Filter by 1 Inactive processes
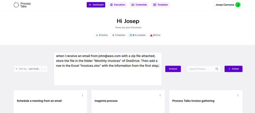255x113 pixels. coord(119,35)
